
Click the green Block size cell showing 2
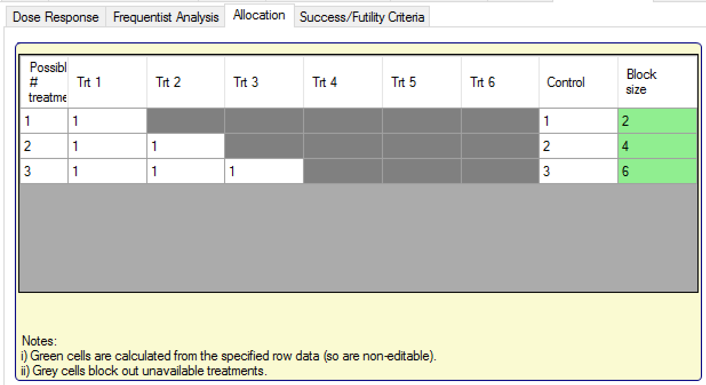coord(657,121)
